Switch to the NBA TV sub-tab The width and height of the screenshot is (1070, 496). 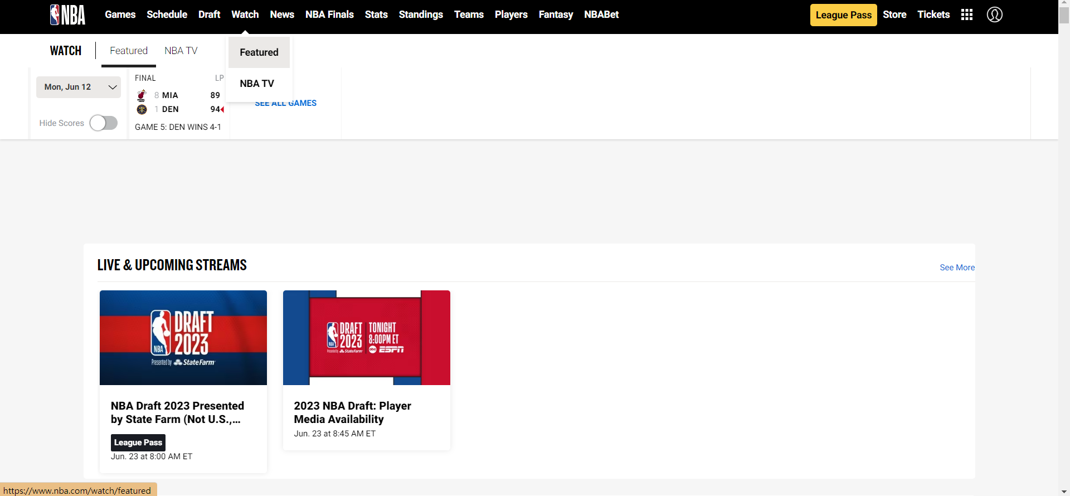(x=181, y=51)
